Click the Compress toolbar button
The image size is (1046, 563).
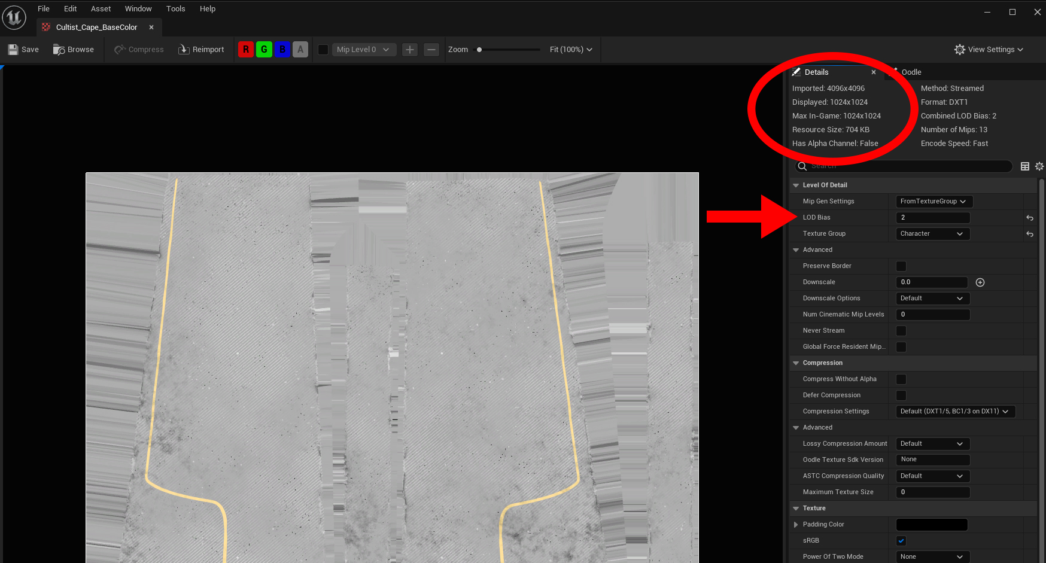point(139,50)
